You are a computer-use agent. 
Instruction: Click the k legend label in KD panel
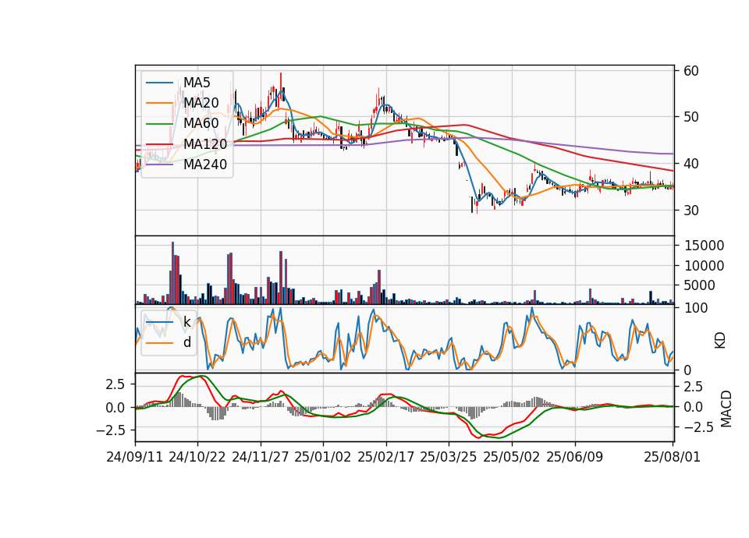(187, 322)
